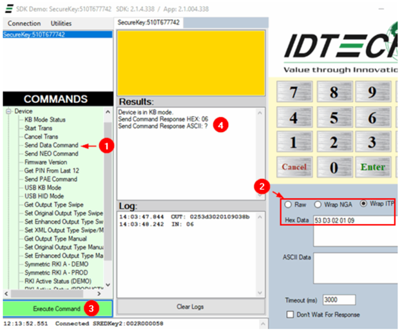The width and height of the screenshot is (402, 334).
Task: Enable Don't Wait For Response checkbox
Action: (291, 313)
